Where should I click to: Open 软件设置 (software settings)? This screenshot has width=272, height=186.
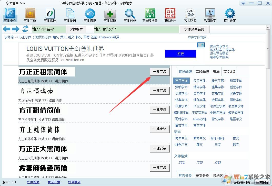coord(229,15)
